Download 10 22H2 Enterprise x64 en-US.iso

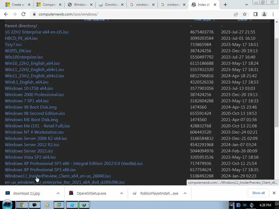37,32
